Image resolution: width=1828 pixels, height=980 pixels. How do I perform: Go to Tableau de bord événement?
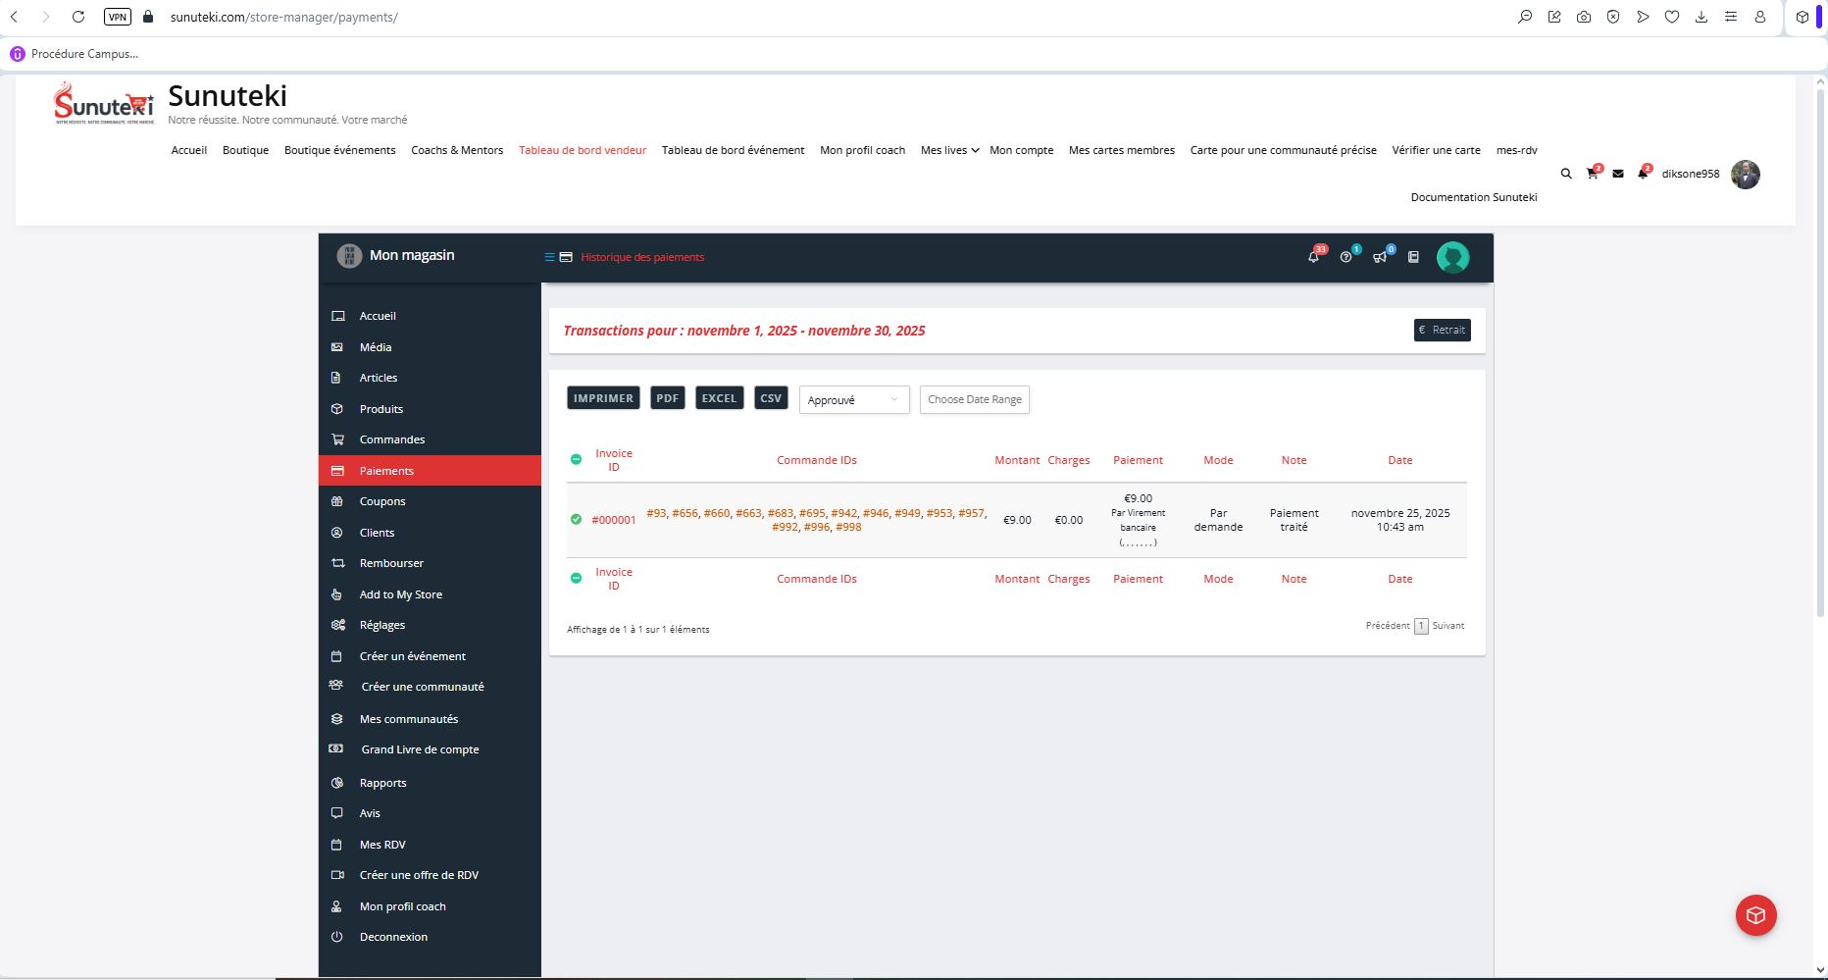click(x=733, y=150)
